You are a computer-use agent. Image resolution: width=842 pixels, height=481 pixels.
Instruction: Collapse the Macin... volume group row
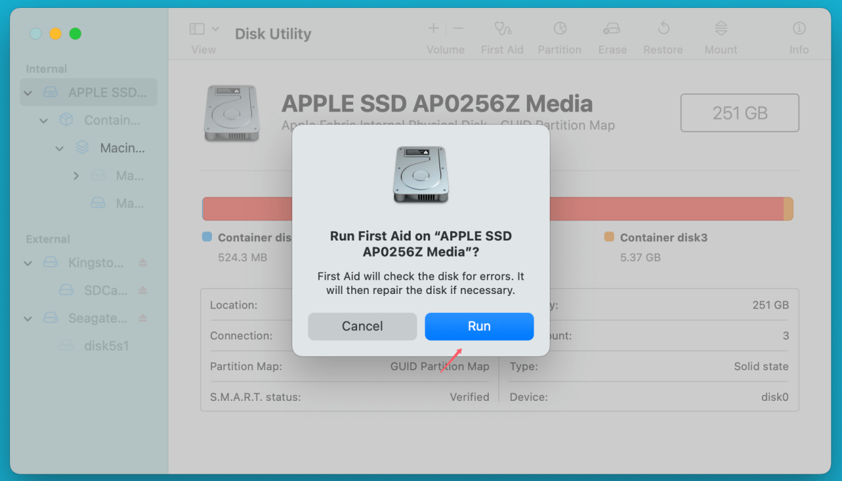pyautogui.click(x=60, y=148)
